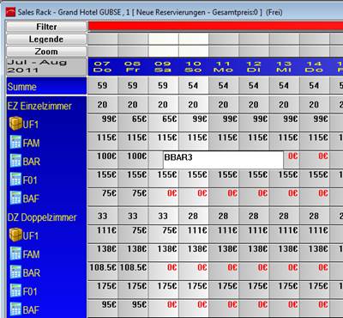Image resolution: width=343 pixels, height=318 pixels.
Task: Click the FAM calculator icon under DZ Doppelzimmer
Action: (15, 254)
